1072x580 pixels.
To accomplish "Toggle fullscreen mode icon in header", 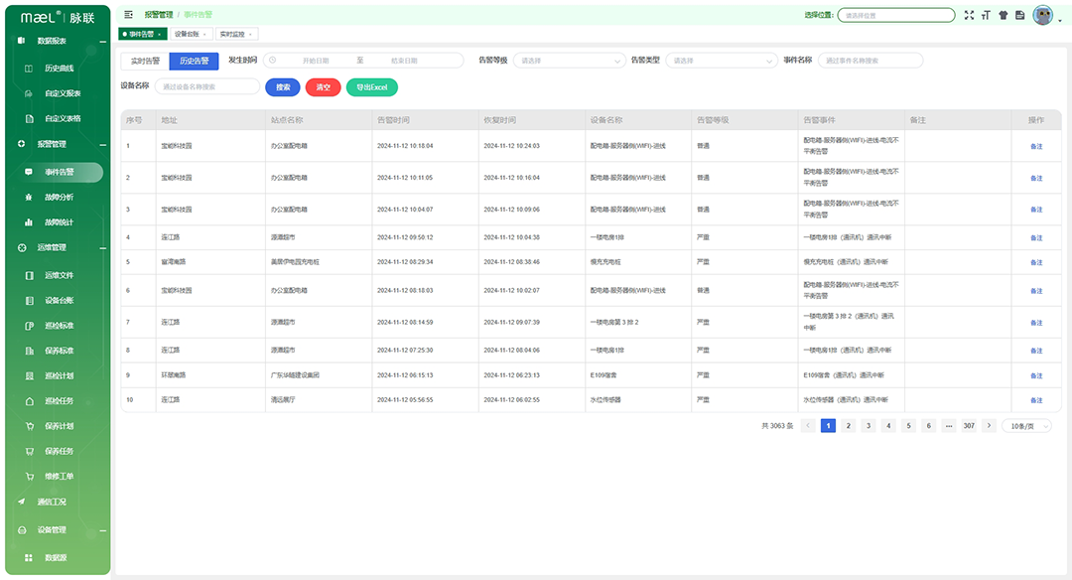I will 969,15.
